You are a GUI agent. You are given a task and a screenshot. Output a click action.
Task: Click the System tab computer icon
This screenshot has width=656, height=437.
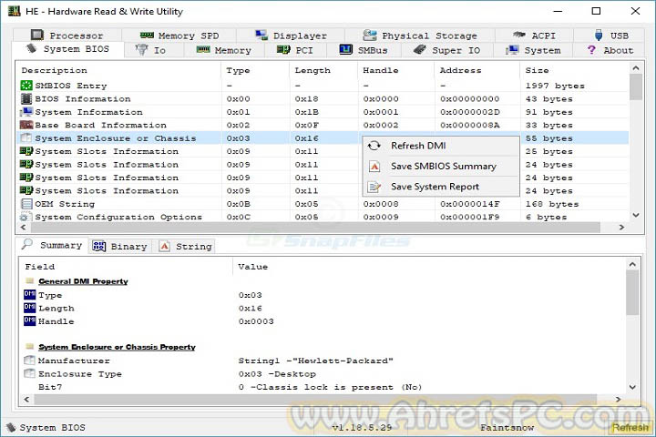click(x=512, y=50)
